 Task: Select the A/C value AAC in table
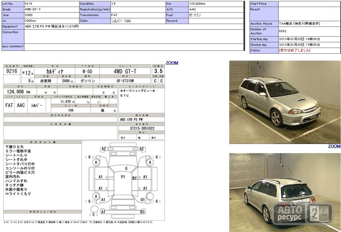point(192,9)
